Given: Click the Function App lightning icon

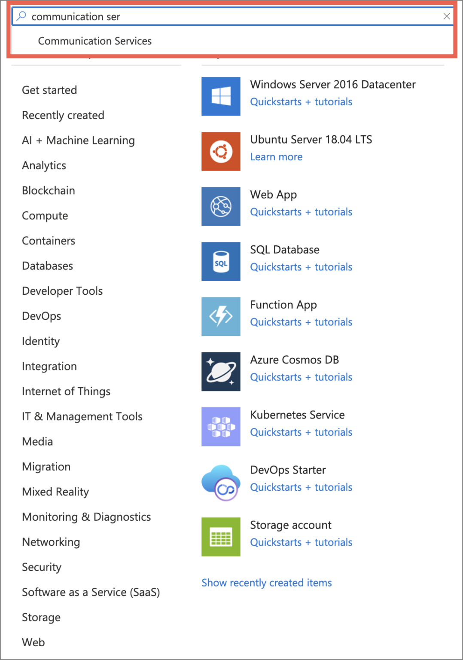Looking at the screenshot, I should pyautogui.click(x=221, y=317).
